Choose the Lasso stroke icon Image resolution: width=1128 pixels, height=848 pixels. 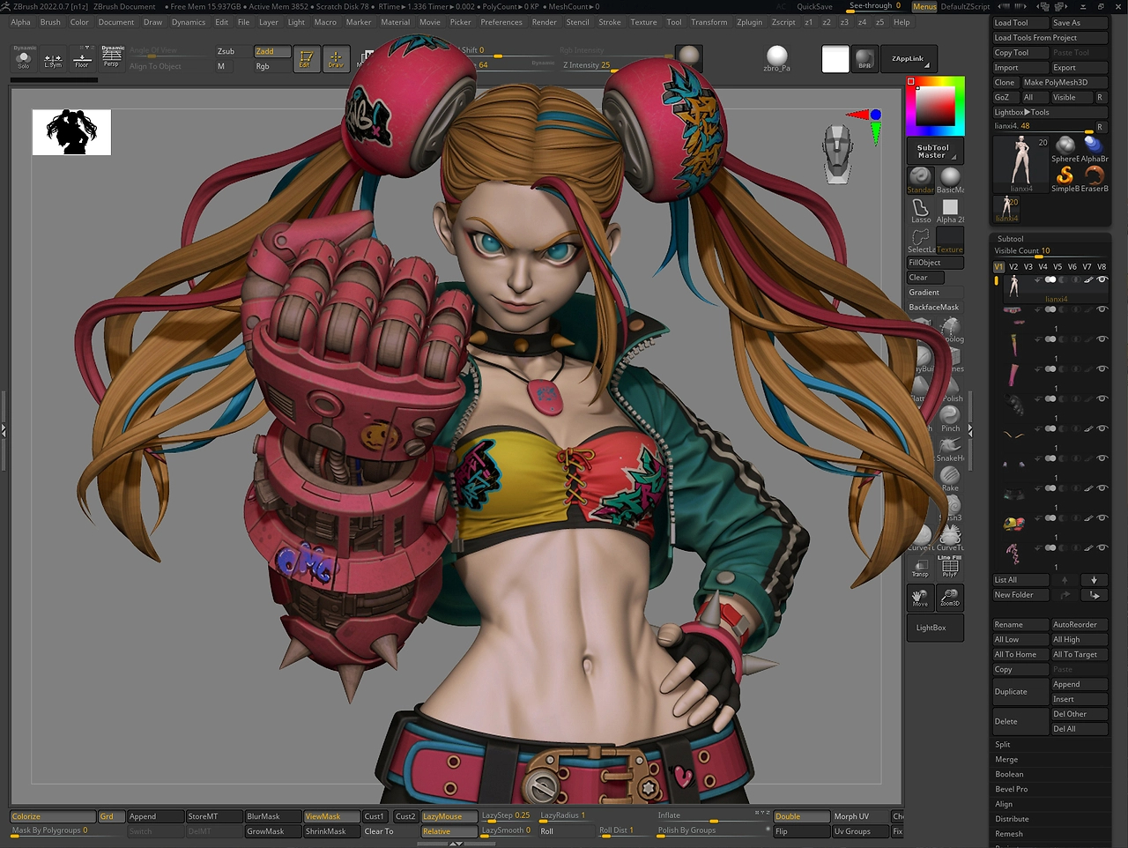pos(920,210)
